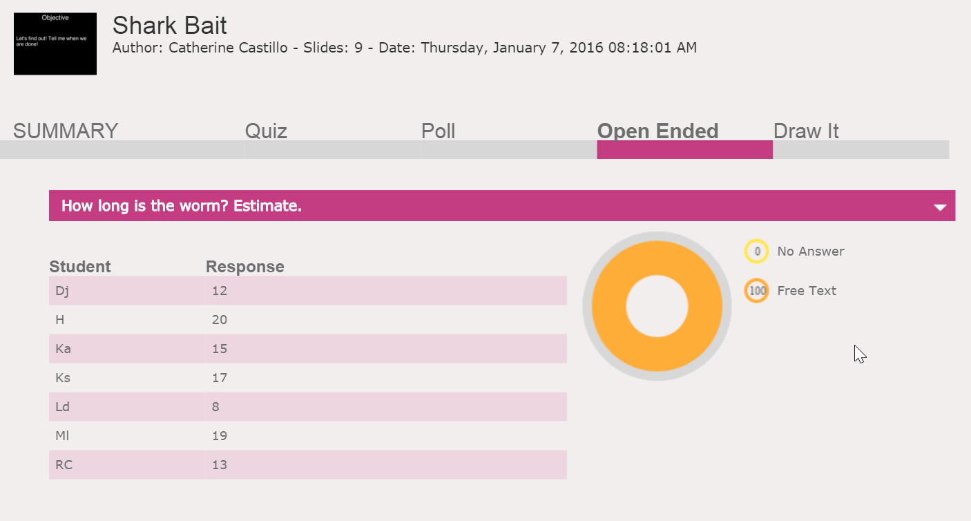
Task: Click the Shark Bait presentation thumbnail
Action: point(55,44)
